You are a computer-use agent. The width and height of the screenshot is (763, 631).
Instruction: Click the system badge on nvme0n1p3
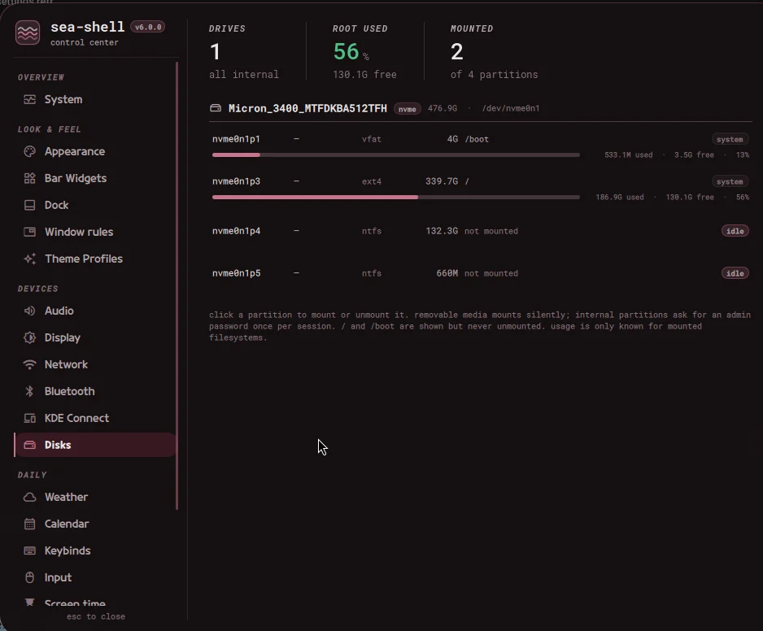tap(730, 181)
